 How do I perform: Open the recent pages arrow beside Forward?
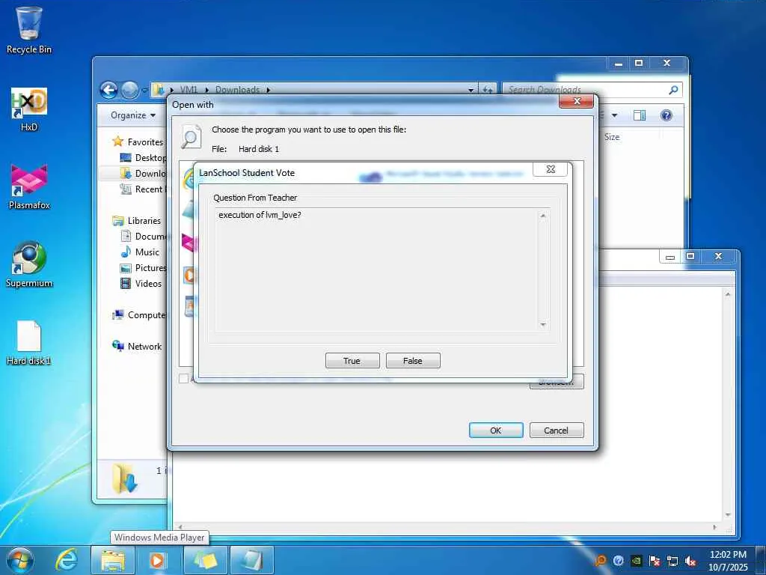[x=144, y=91]
